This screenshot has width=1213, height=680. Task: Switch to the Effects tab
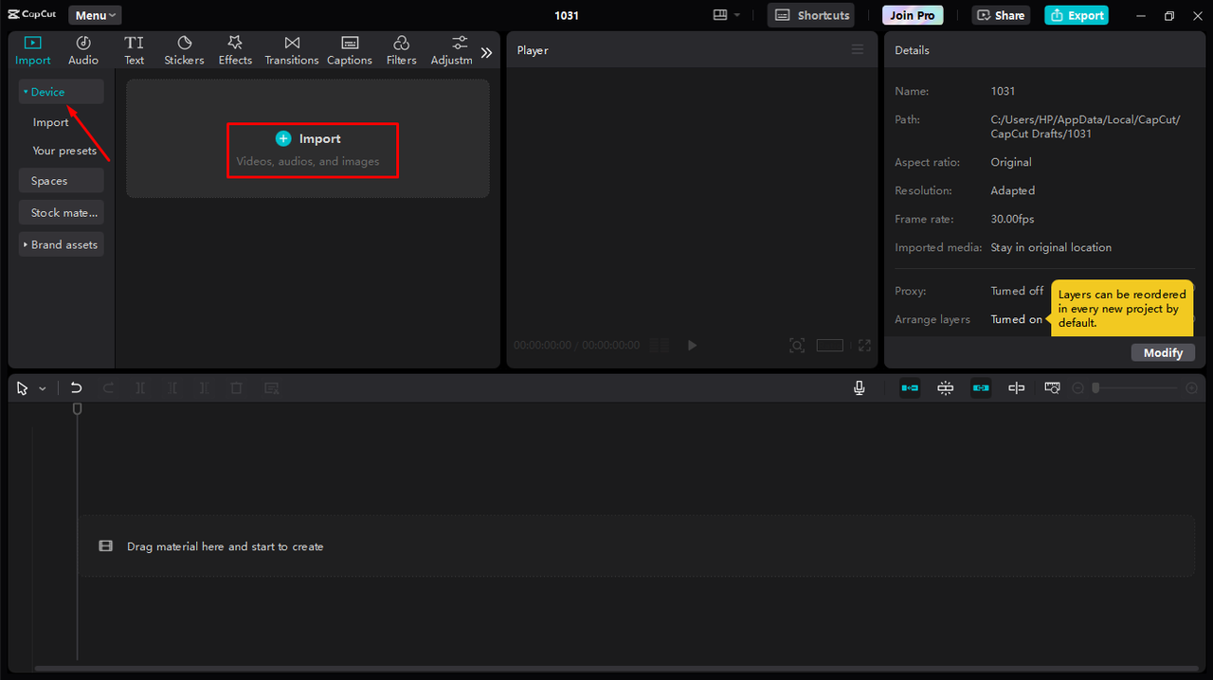pos(235,51)
